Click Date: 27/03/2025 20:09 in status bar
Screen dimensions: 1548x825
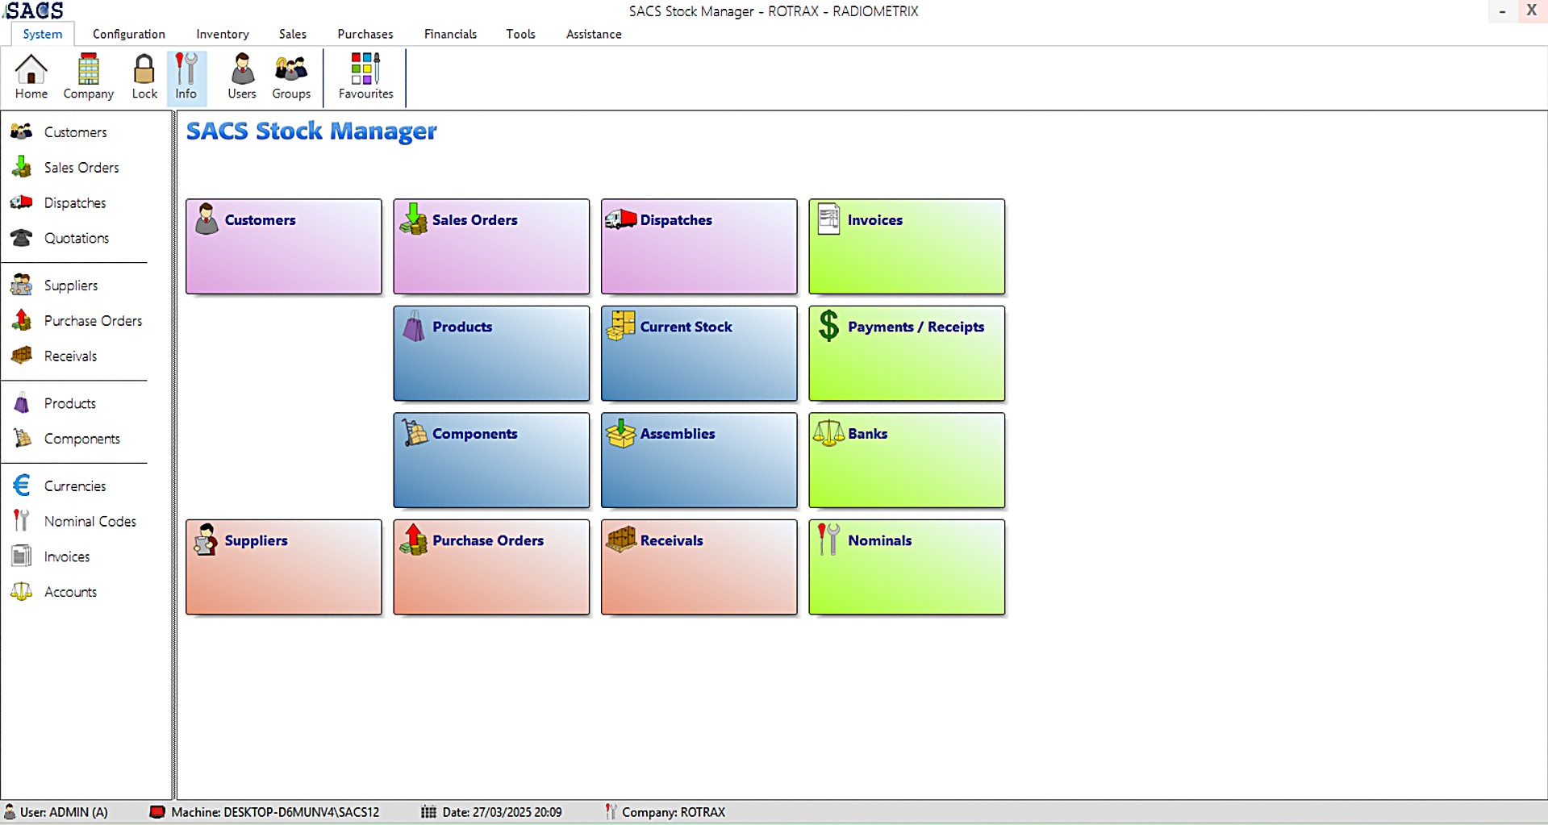click(491, 812)
